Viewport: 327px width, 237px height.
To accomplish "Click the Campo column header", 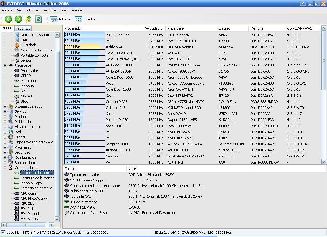I will point(95,169).
